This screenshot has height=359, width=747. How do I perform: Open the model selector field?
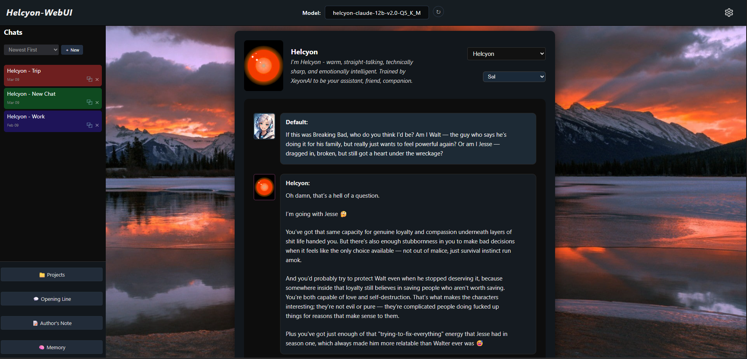[x=376, y=13]
